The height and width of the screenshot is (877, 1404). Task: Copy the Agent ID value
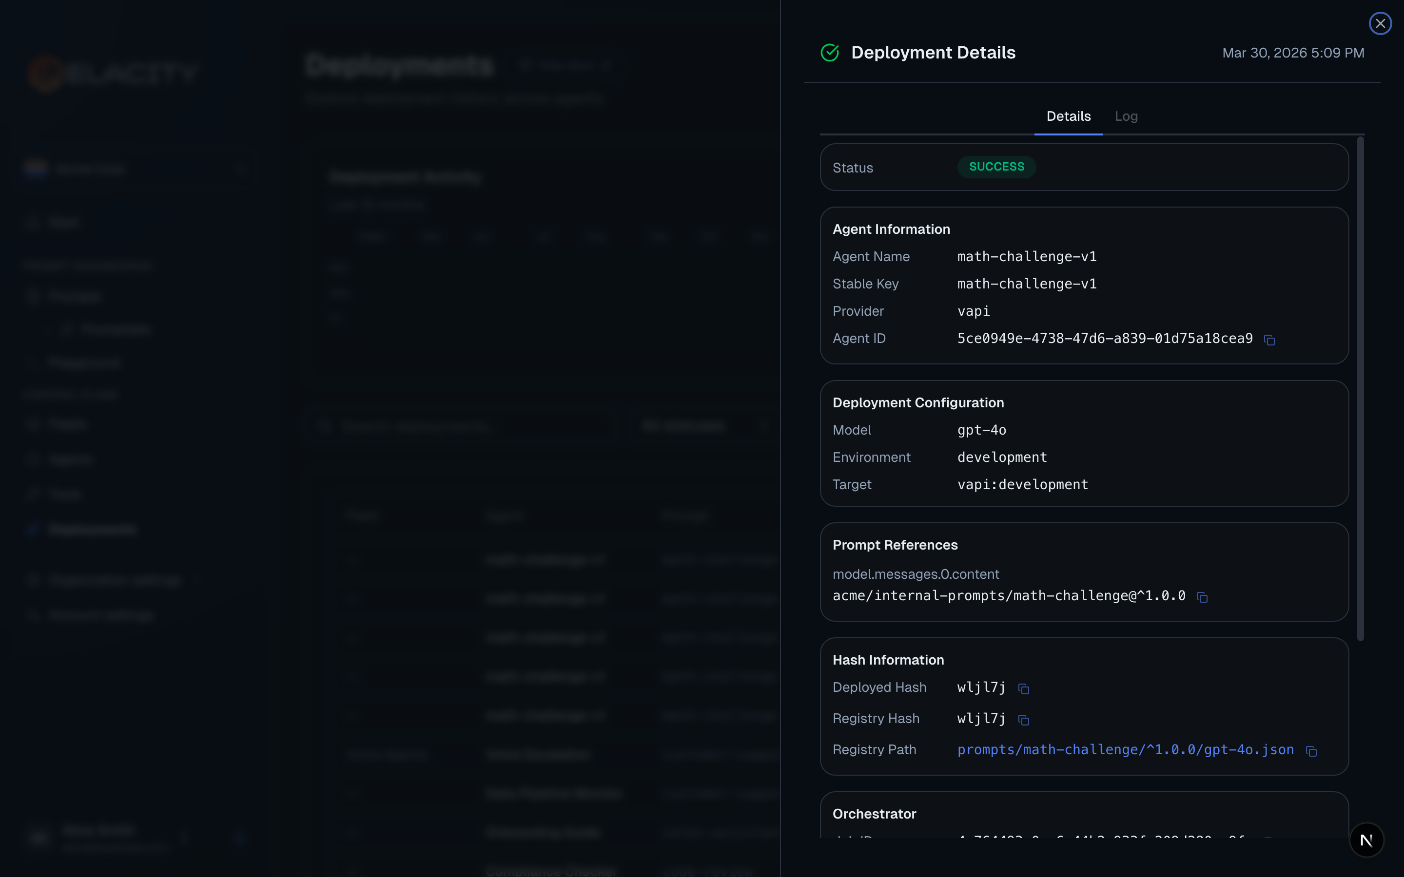click(1269, 340)
